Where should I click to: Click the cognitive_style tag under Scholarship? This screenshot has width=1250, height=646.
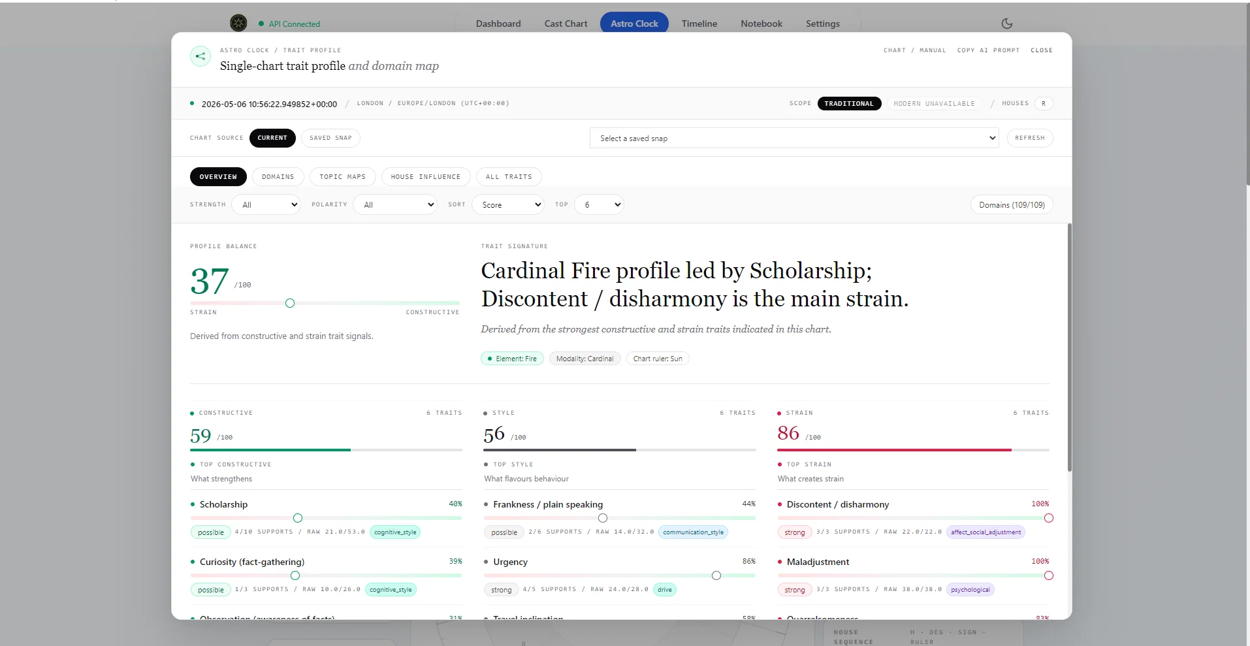pos(395,532)
